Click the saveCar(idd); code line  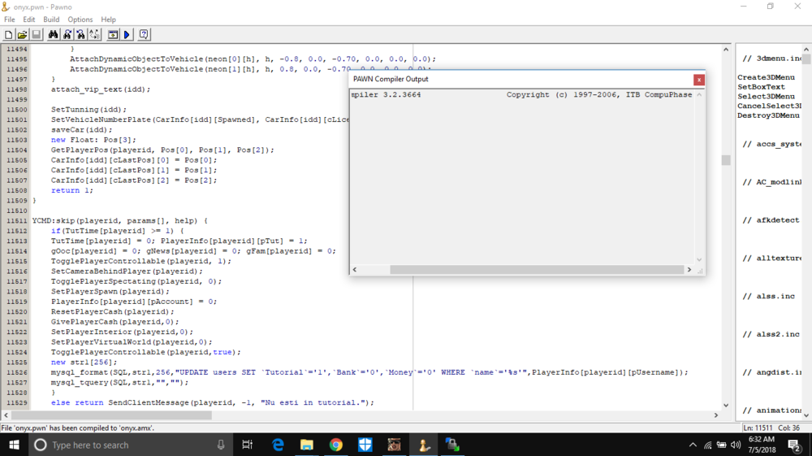[81, 129]
